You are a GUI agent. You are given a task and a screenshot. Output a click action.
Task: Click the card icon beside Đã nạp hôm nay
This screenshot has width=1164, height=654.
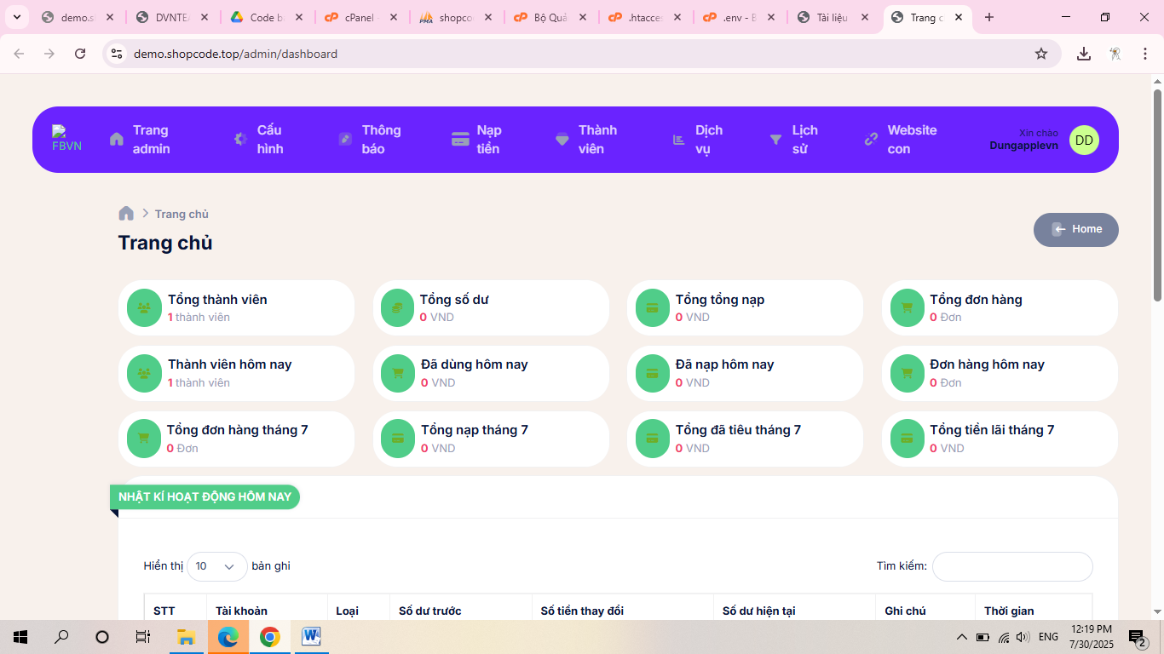click(x=653, y=373)
